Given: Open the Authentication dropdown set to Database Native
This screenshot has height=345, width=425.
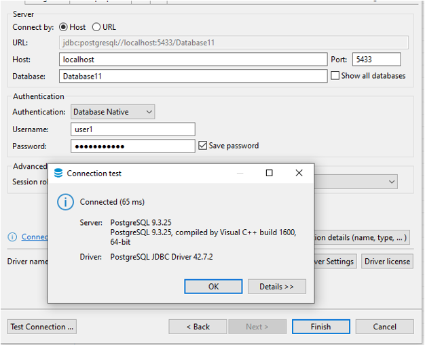Looking at the screenshot, I should 113,112.
